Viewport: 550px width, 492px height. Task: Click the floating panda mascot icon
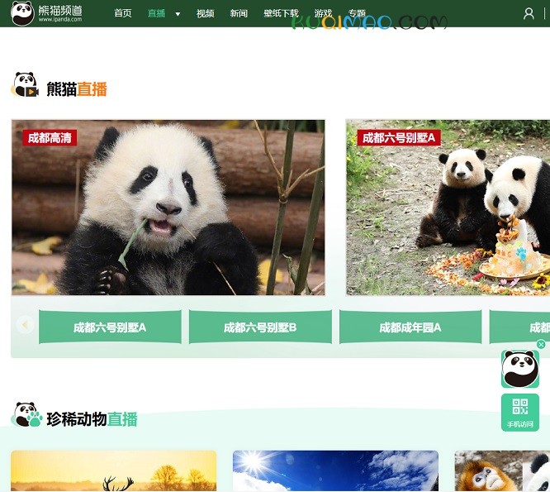pos(519,369)
